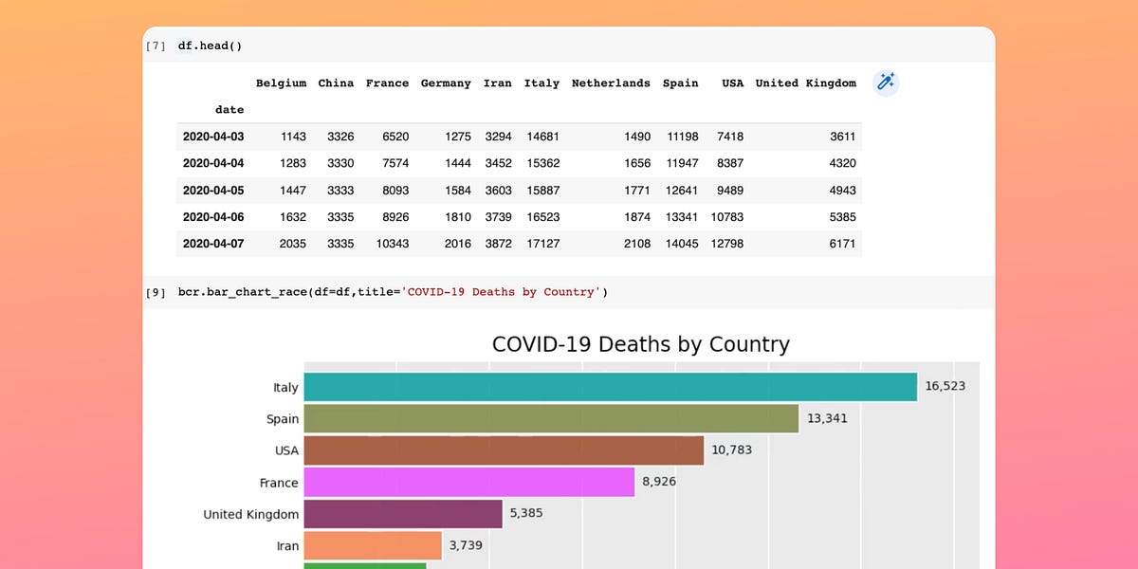Open the chart suggestions magic wand icon

(886, 83)
